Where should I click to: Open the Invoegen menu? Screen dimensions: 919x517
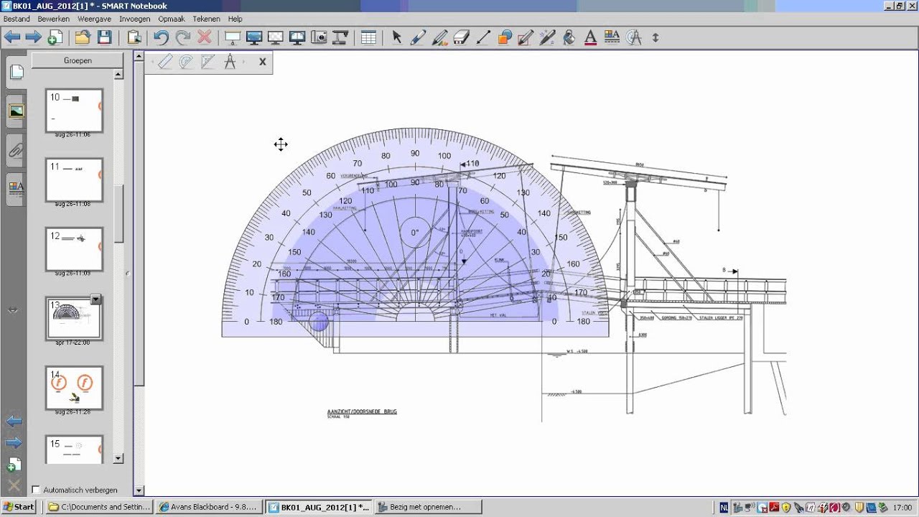point(135,19)
